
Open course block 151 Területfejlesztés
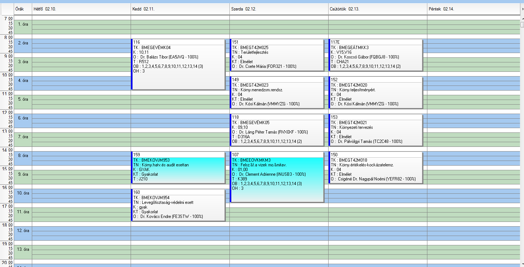pyautogui.click(x=277, y=55)
